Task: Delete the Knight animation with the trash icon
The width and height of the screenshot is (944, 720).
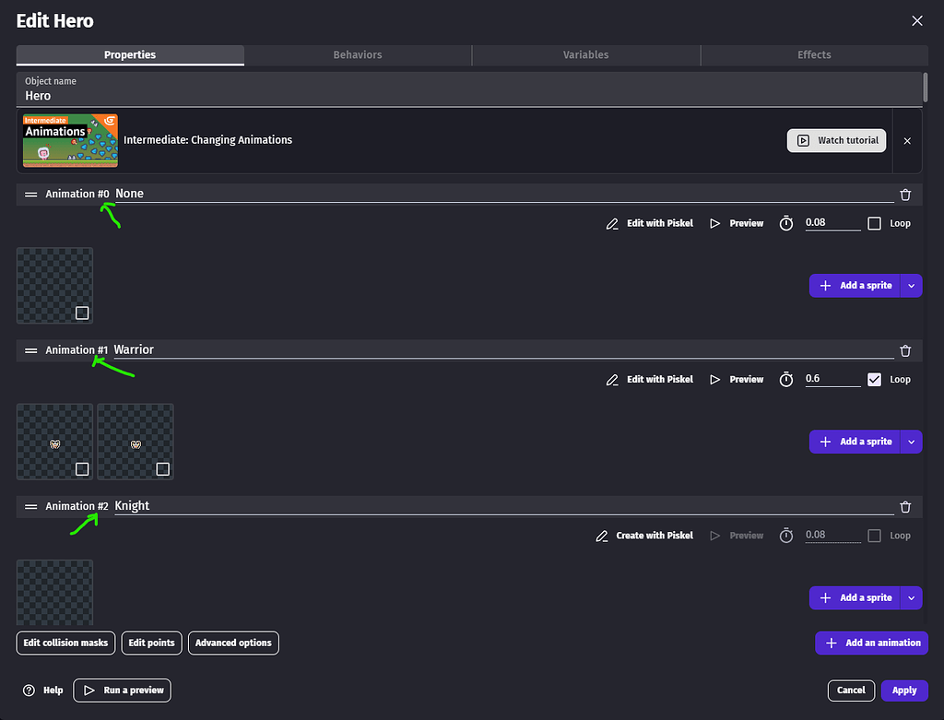Action: click(x=904, y=506)
